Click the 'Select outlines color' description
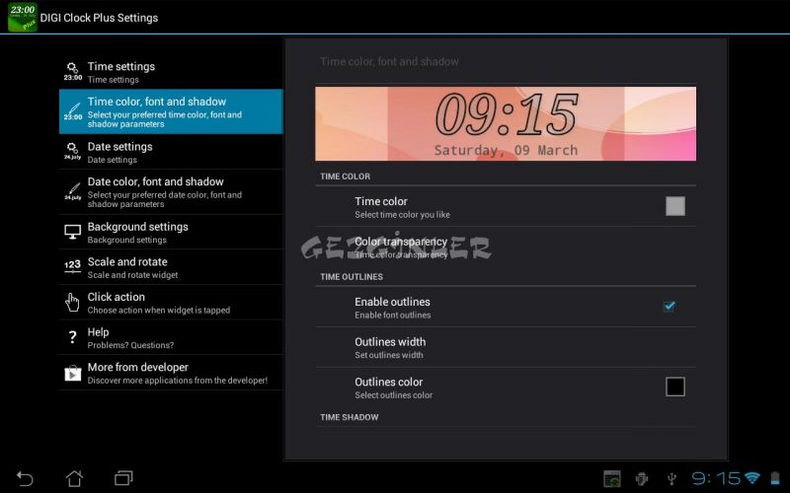The width and height of the screenshot is (790, 493). coord(393,395)
